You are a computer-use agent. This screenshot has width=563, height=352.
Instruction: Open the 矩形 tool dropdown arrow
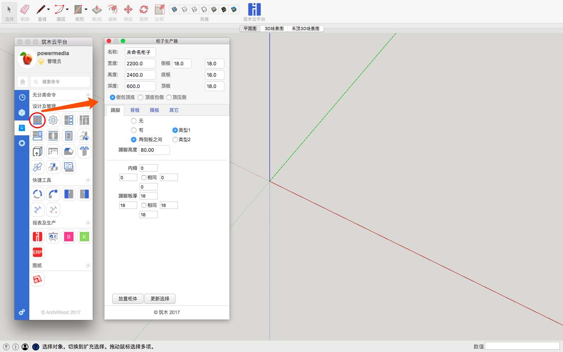[x=86, y=9]
